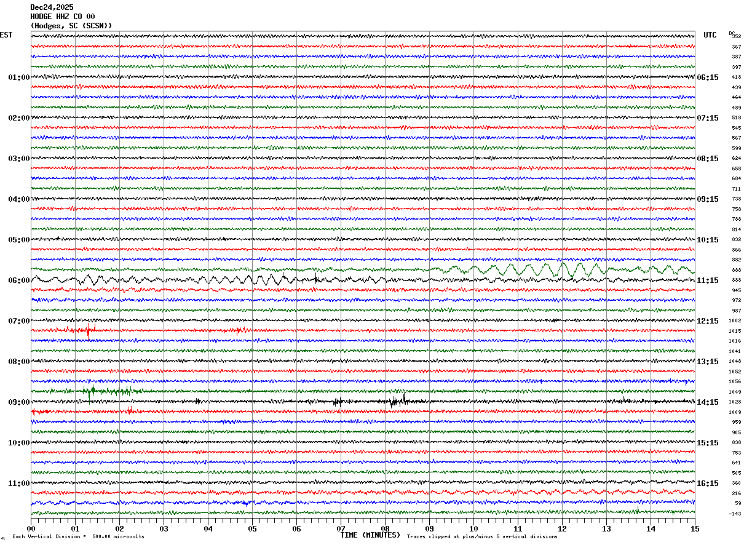Click the '09:15' UTC time label
This screenshot has height=545, width=744.
pos(708,199)
